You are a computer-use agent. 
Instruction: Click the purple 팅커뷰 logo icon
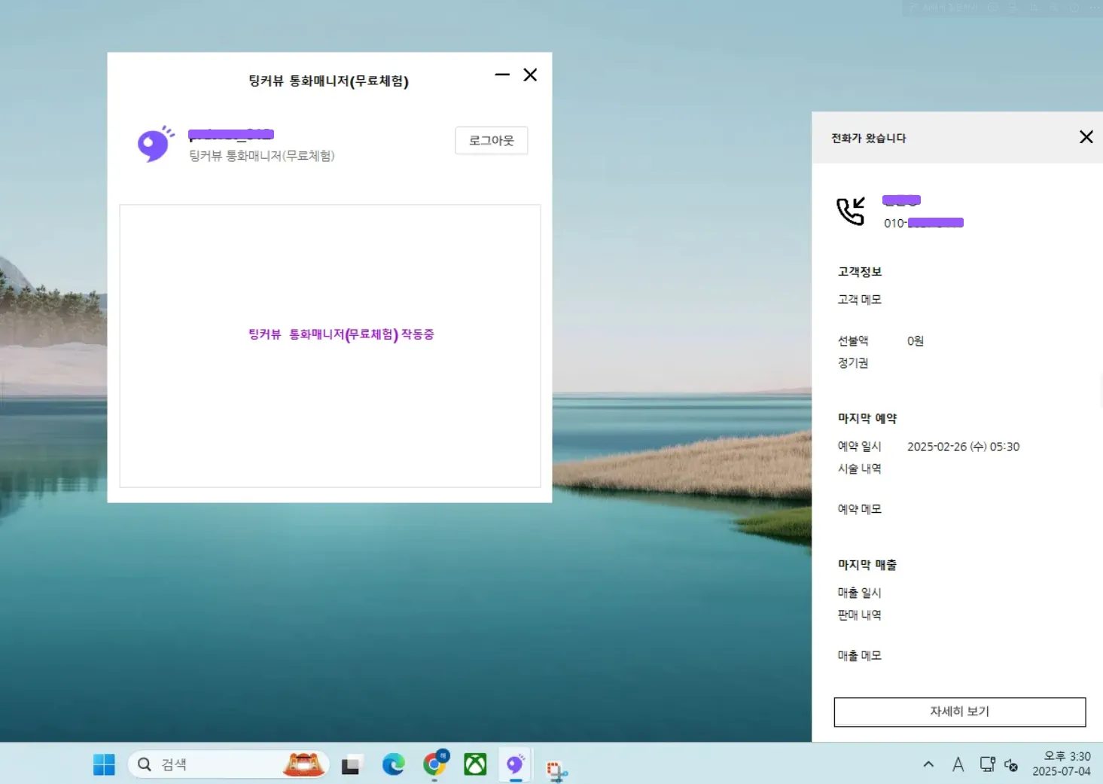pos(155,143)
